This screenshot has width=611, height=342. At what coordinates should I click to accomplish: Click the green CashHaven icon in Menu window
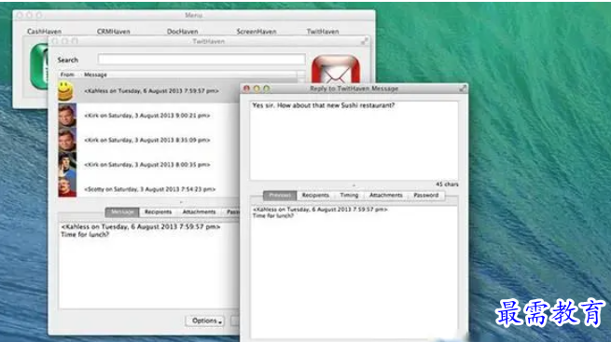[39, 66]
